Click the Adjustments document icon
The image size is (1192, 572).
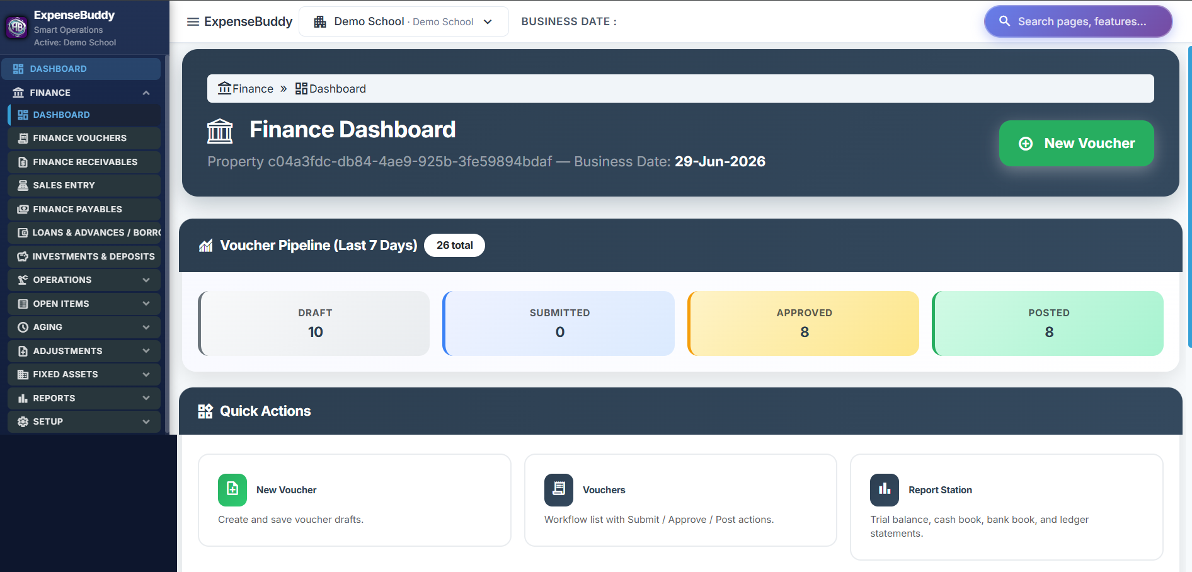pyautogui.click(x=23, y=351)
